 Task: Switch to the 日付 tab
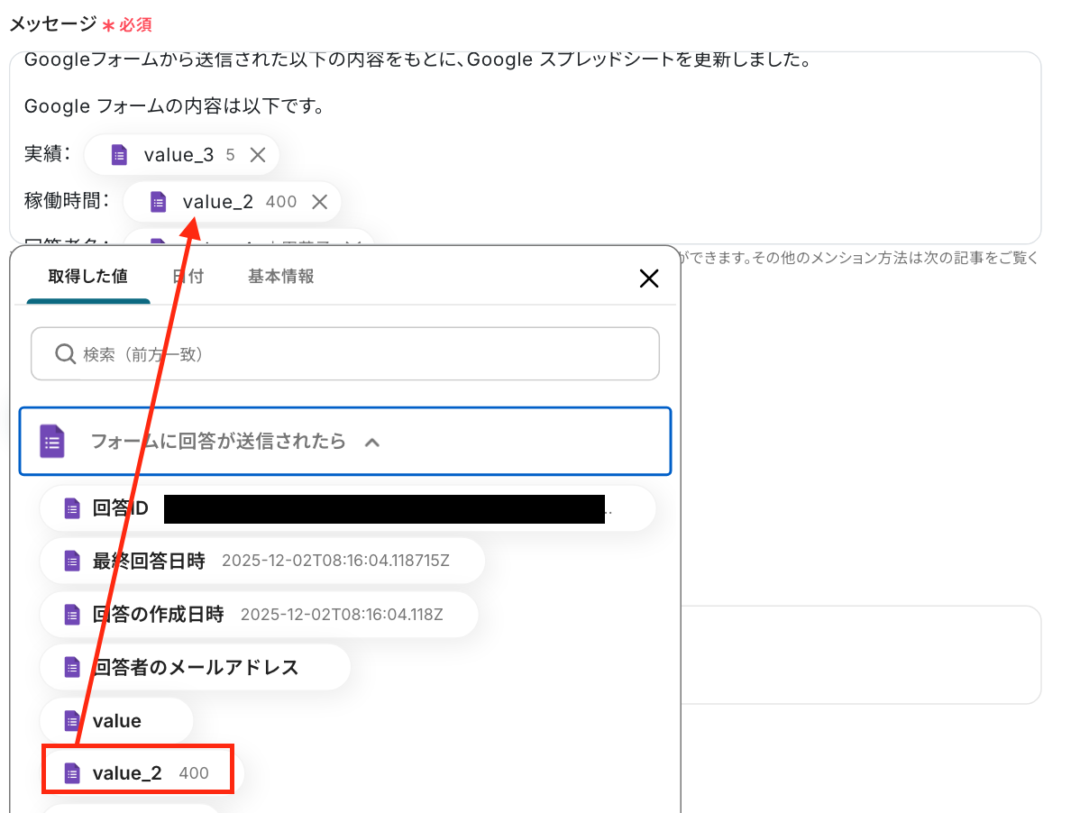pos(188,277)
